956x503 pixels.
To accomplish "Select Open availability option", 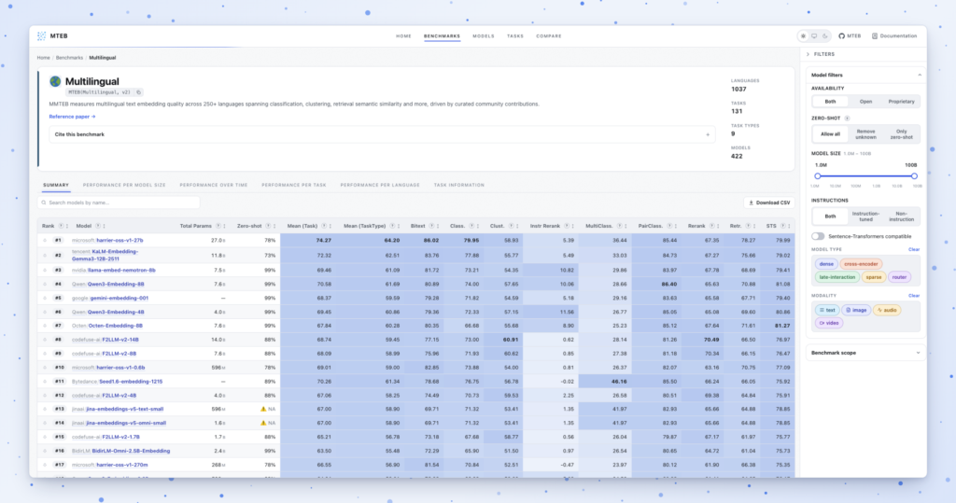I will pyautogui.click(x=865, y=102).
